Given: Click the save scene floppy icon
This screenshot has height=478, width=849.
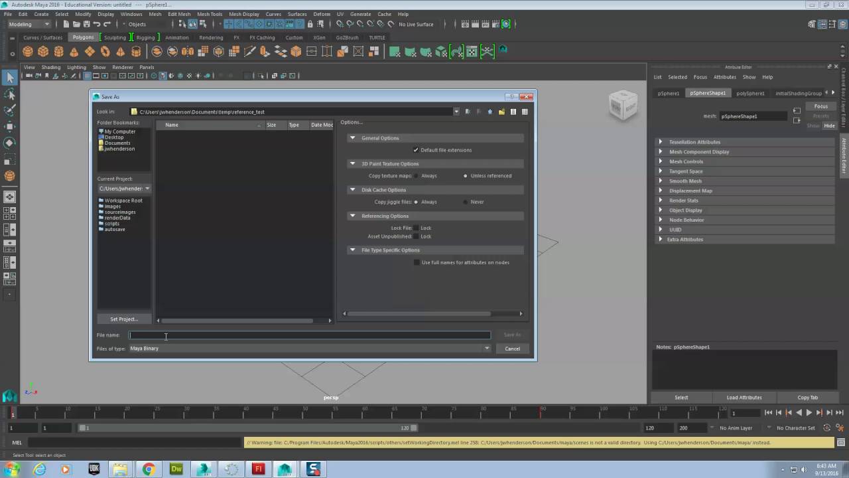Looking at the screenshot, I should (x=86, y=24).
